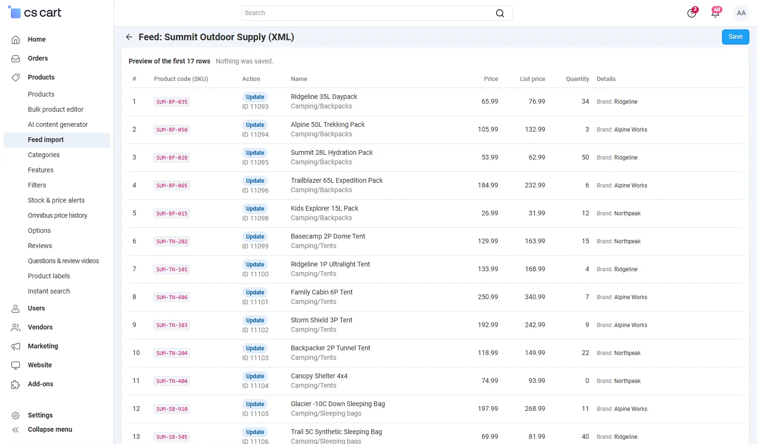Open Instant search menu item

click(49, 291)
